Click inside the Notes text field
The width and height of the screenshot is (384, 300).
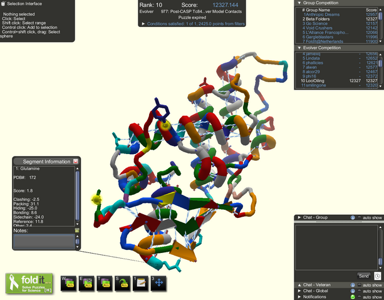pos(44,242)
